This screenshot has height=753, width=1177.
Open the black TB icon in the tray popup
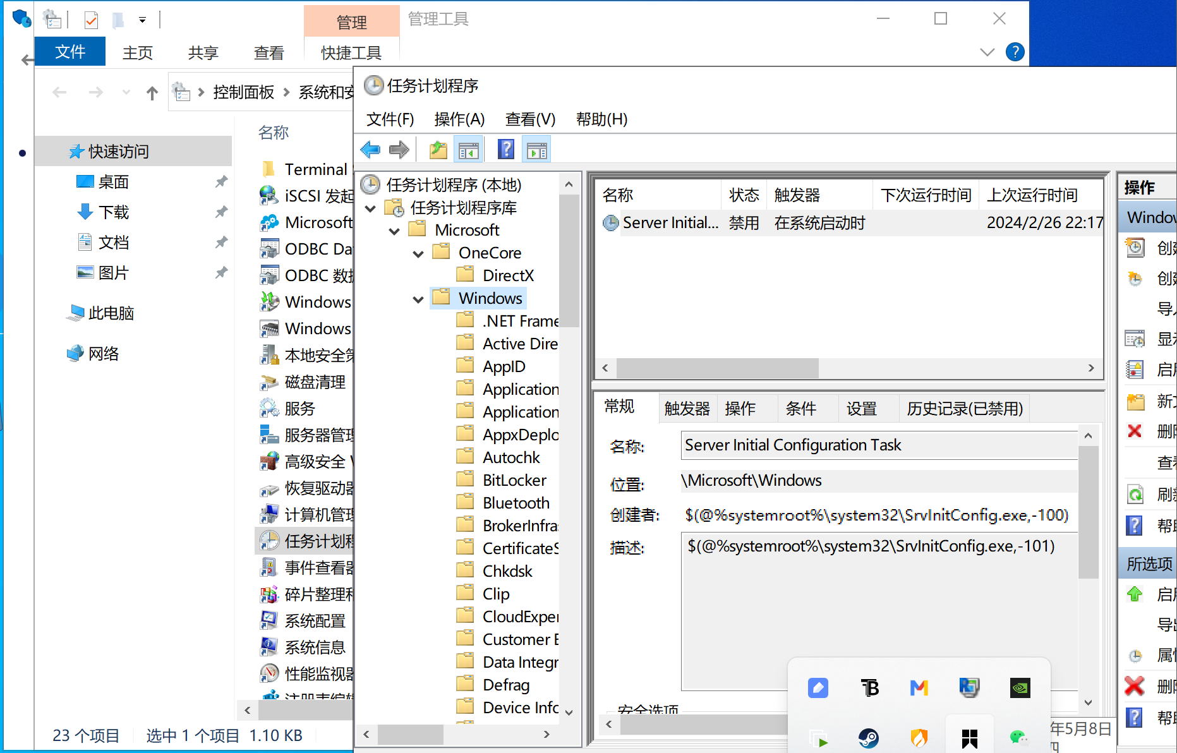coord(869,687)
